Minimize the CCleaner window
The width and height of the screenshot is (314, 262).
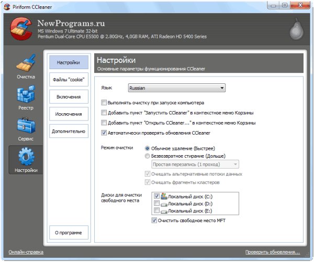coord(273,5)
